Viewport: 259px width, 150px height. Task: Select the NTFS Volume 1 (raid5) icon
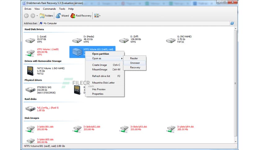coord(30,53)
